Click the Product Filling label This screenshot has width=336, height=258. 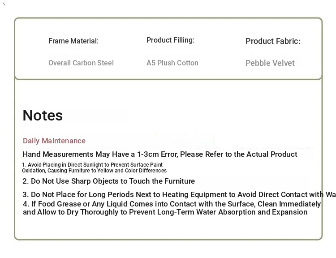point(170,40)
